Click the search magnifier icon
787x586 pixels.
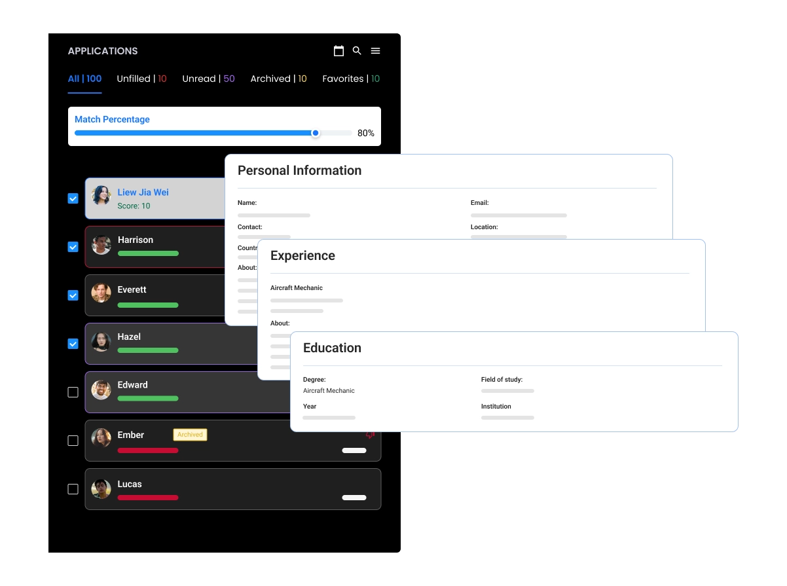point(357,51)
